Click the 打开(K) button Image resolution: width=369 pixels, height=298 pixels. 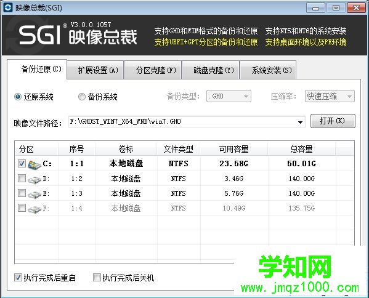click(x=333, y=121)
